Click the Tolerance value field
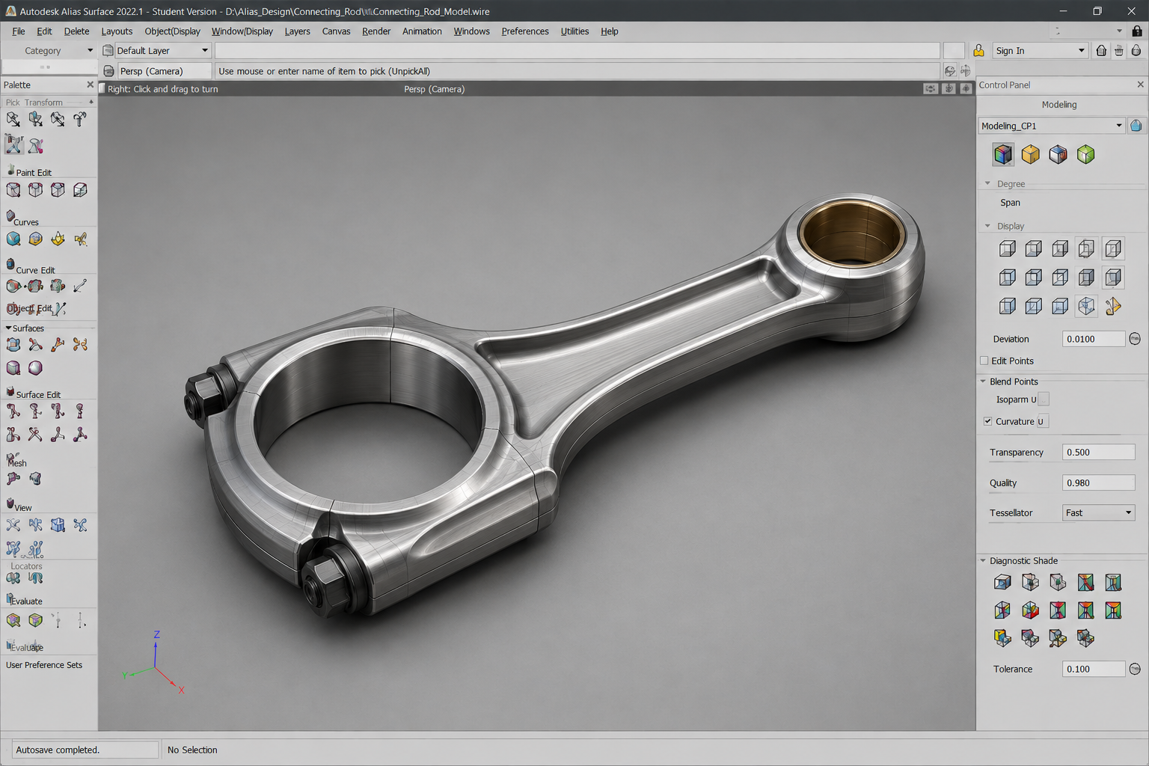 pyautogui.click(x=1094, y=669)
